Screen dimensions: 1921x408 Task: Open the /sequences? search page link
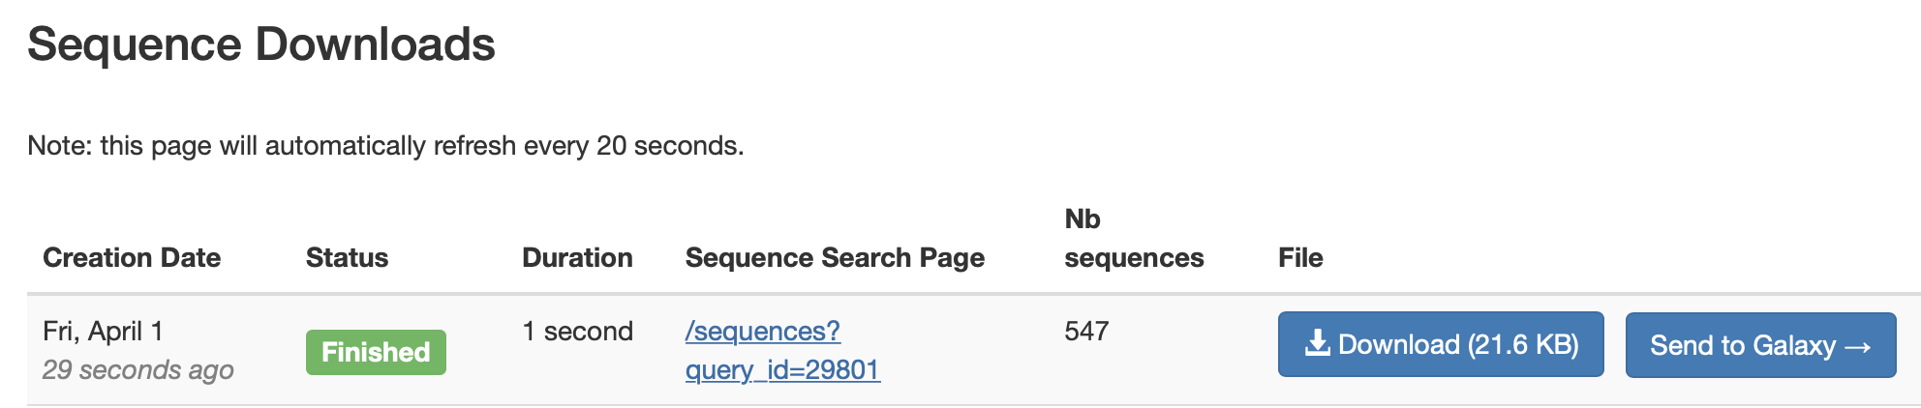click(762, 332)
